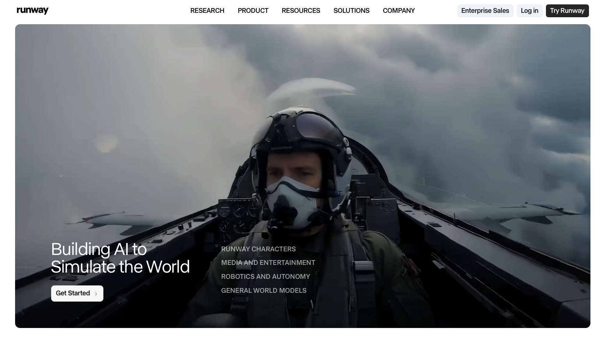Image resolution: width=607 pixels, height=339 pixels.
Task: Select Media and Entertainment hero link
Action: coord(268,263)
